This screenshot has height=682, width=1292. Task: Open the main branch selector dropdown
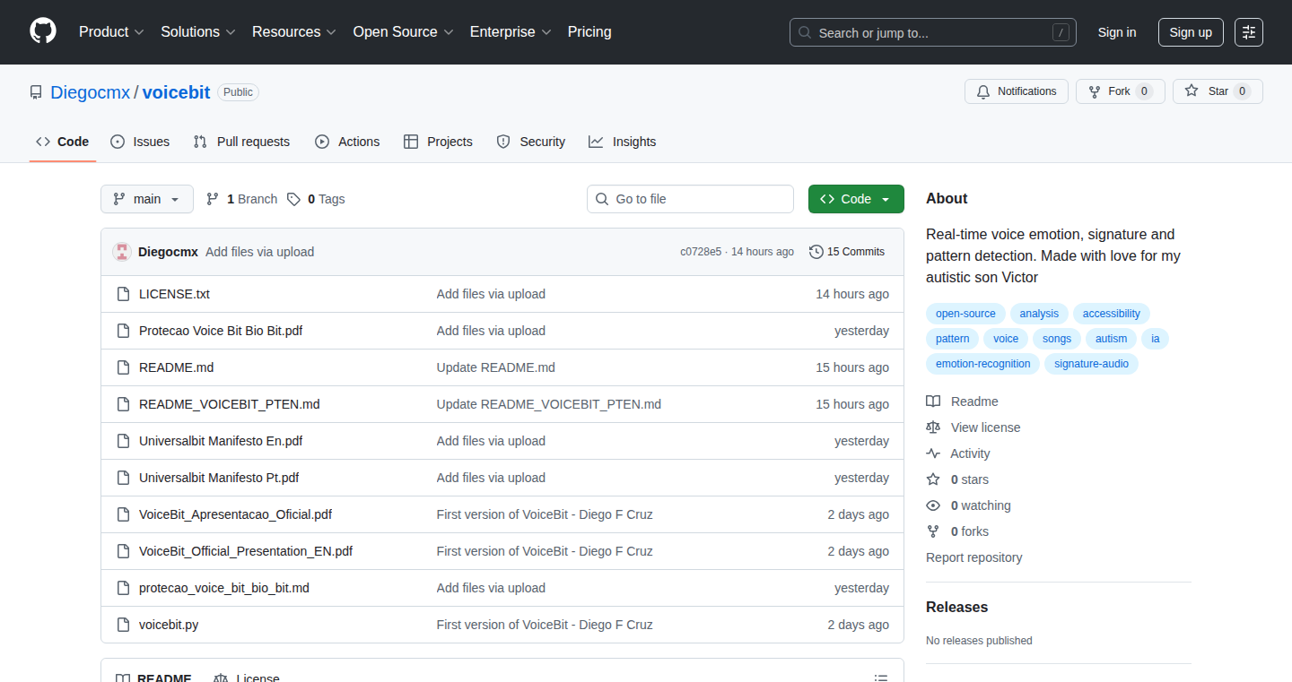[x=147, y=199]
